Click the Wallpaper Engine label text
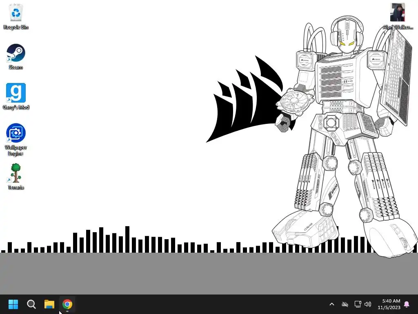 tap(16, 150)
